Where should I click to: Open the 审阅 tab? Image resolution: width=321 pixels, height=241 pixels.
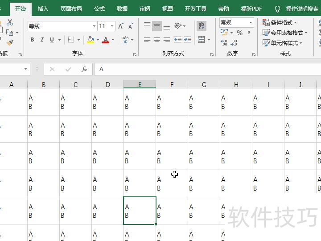click(x=145, y=8)
